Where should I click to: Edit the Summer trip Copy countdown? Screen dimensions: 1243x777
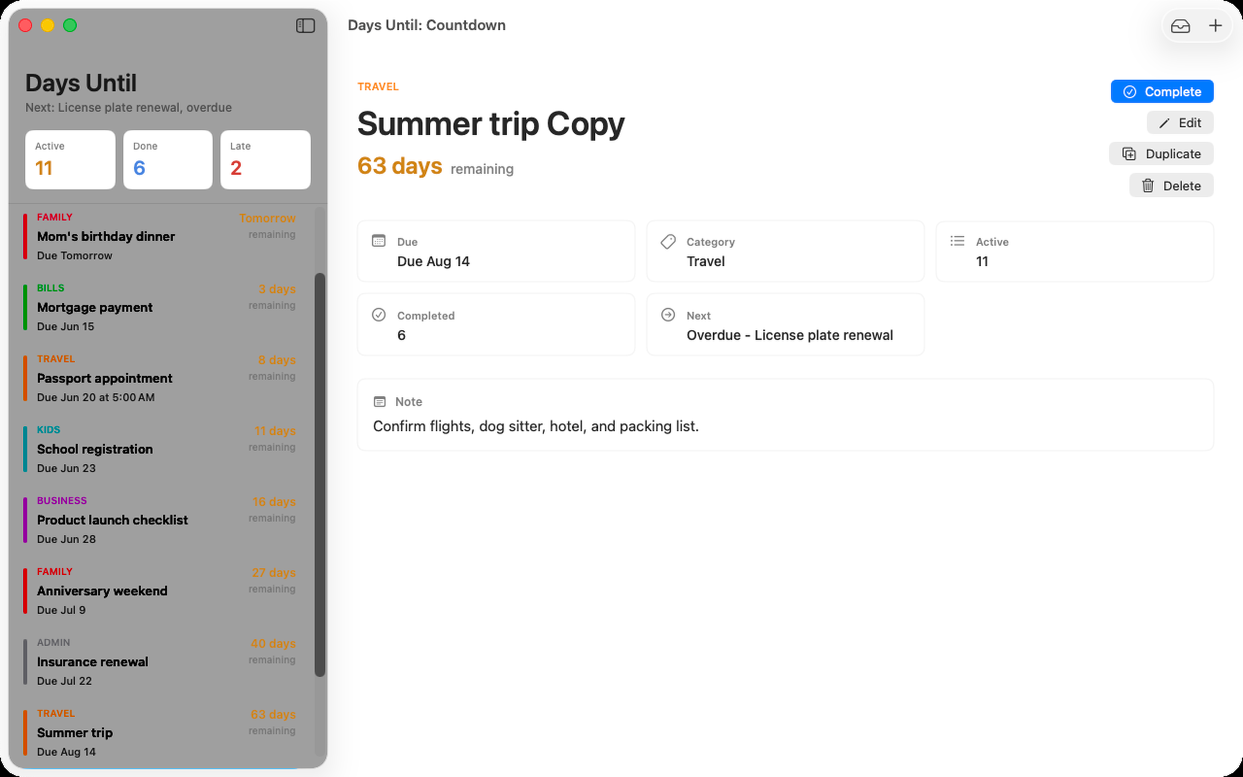pos(1180,123)
